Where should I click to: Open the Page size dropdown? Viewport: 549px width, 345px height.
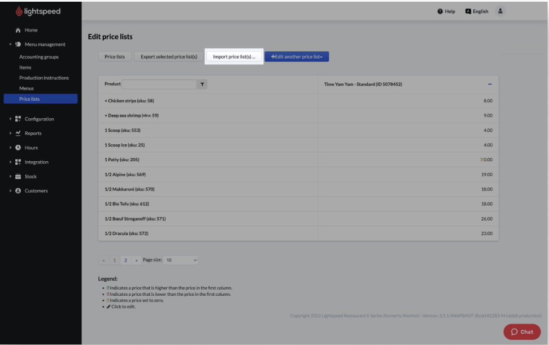(x=181, y=260)
